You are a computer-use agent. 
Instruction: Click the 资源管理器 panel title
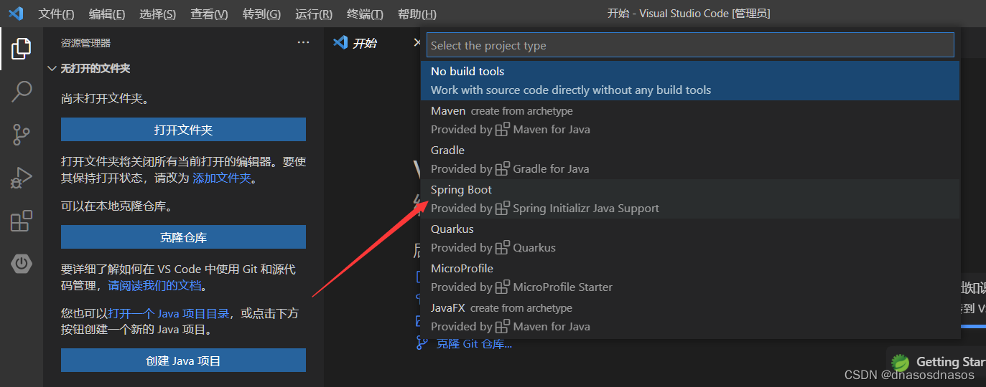coord(85,43)
